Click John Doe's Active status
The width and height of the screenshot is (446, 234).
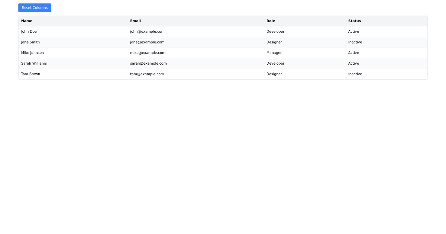[x=353, y=32]
